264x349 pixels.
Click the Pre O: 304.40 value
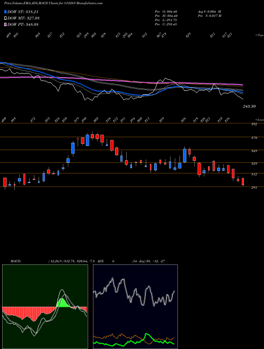pos(166,12)
